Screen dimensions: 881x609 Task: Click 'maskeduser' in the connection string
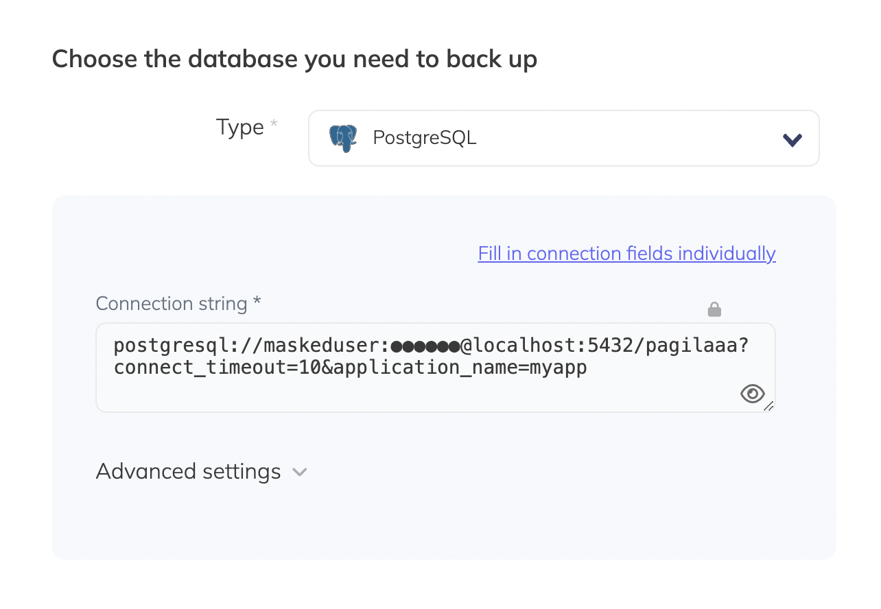pyautogui.click(x=326, y=346)
